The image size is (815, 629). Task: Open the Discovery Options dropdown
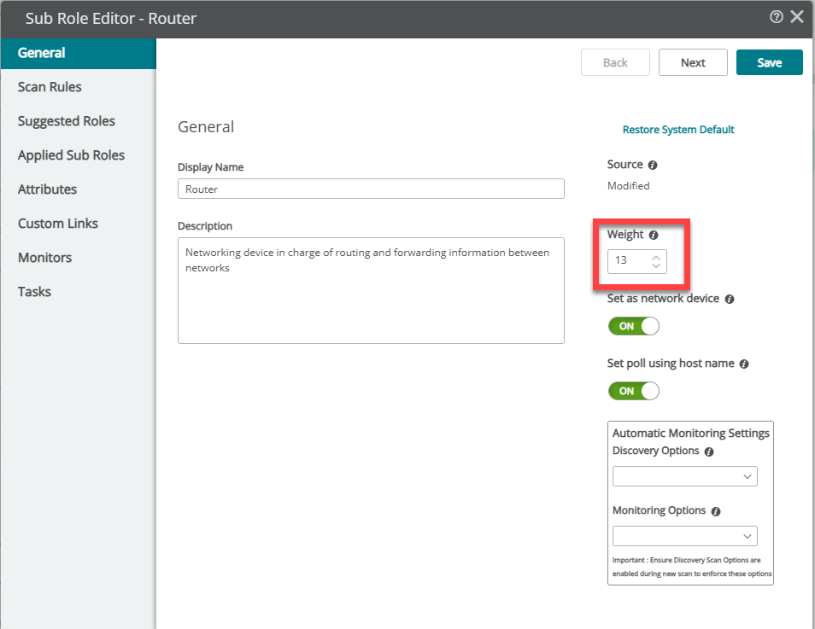pos(685,476)
